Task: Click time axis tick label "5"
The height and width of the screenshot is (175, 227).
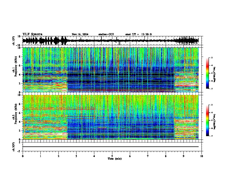Action: click(112, 156)
